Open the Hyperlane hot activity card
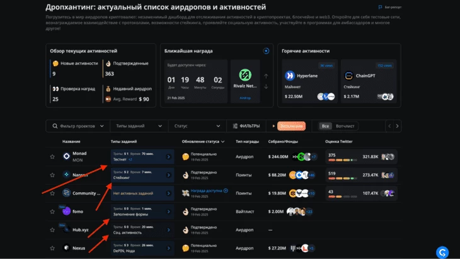 pos(310,81)
